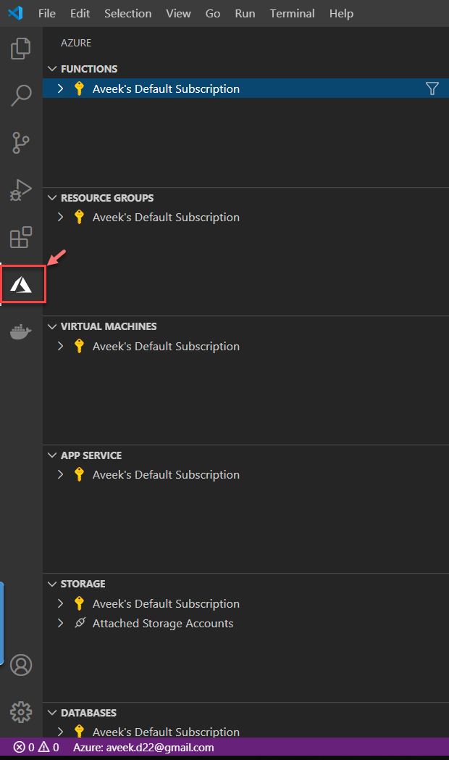Click the filter icon in Functions subscription row
The width and height of the screenshot is (449, 760).
click(432, 88)
